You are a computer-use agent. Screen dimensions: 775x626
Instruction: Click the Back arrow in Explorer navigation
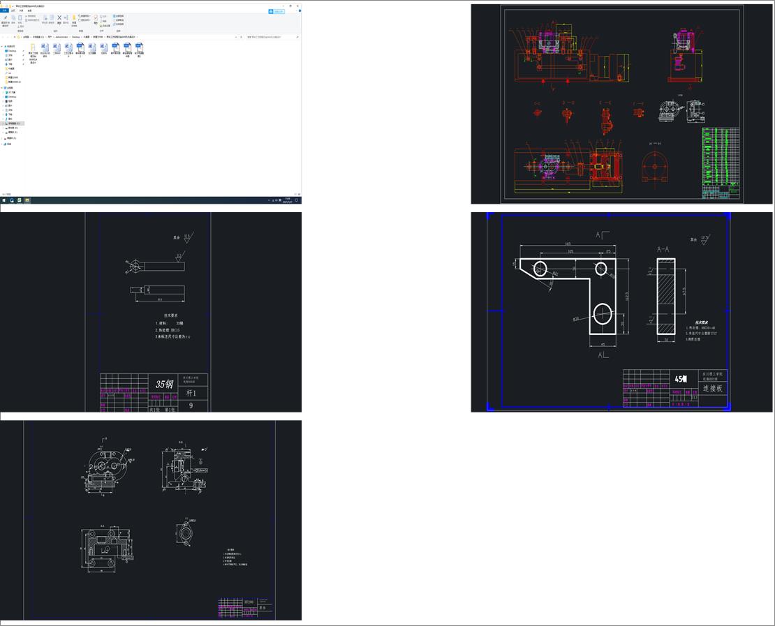point(3,37)
